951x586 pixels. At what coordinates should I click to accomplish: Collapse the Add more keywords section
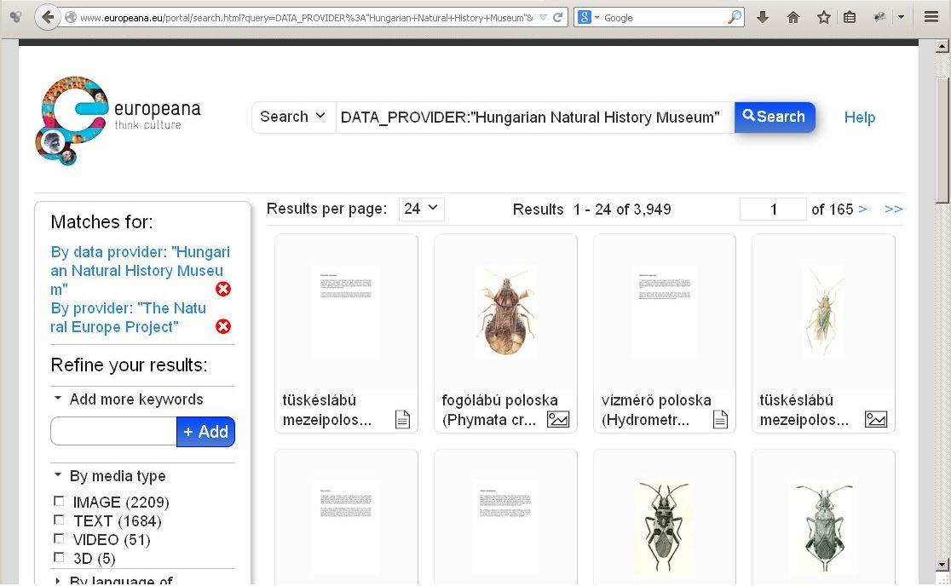[58, 398]
